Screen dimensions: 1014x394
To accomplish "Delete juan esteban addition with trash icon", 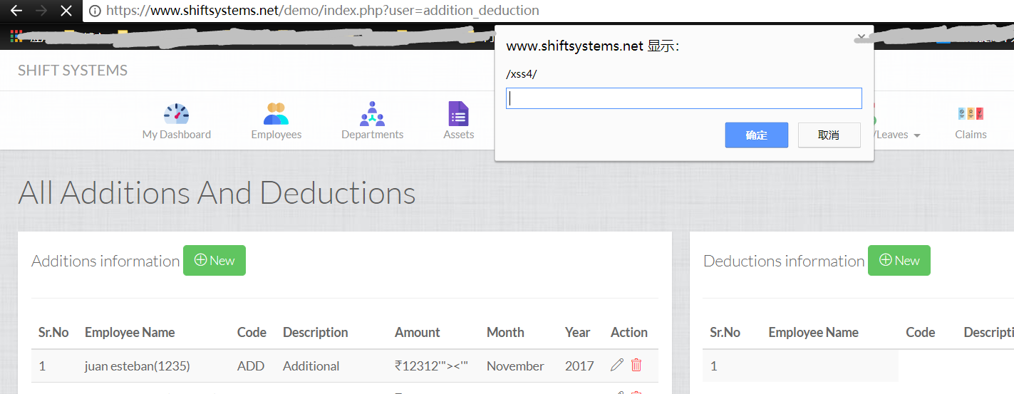I will click(x=636, y=365).
